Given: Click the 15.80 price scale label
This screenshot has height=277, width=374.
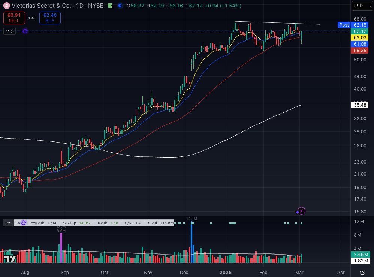Looking at the screenshot, I should tap(360, 211).
